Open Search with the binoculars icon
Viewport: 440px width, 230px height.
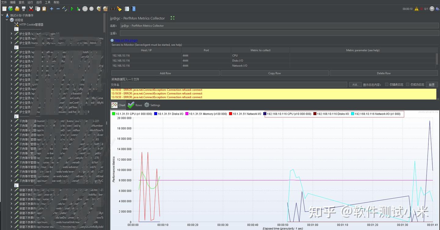click(x=113, y=9)
